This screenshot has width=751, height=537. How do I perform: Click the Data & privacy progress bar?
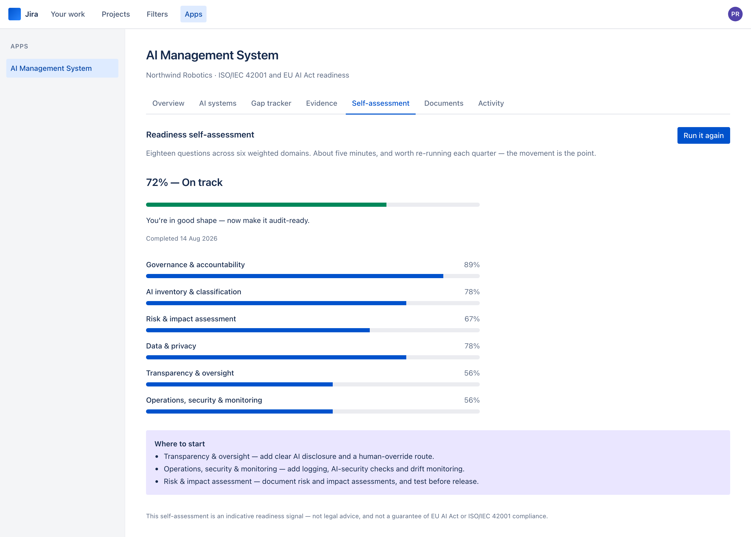point(313,358)
